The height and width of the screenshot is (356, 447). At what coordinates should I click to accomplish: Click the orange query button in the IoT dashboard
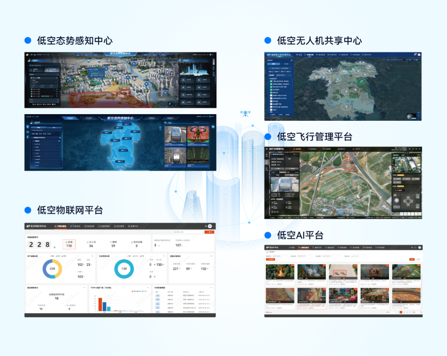(209, 232)
